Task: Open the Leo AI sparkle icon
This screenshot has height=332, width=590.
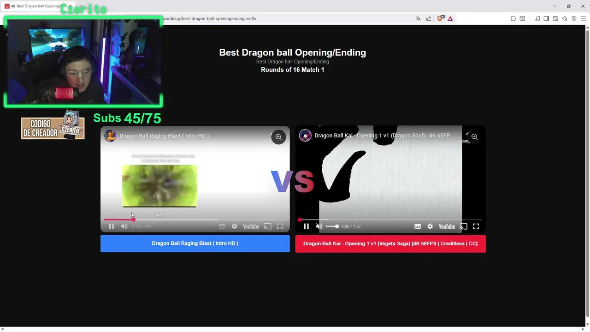Action: click(565, 18)
